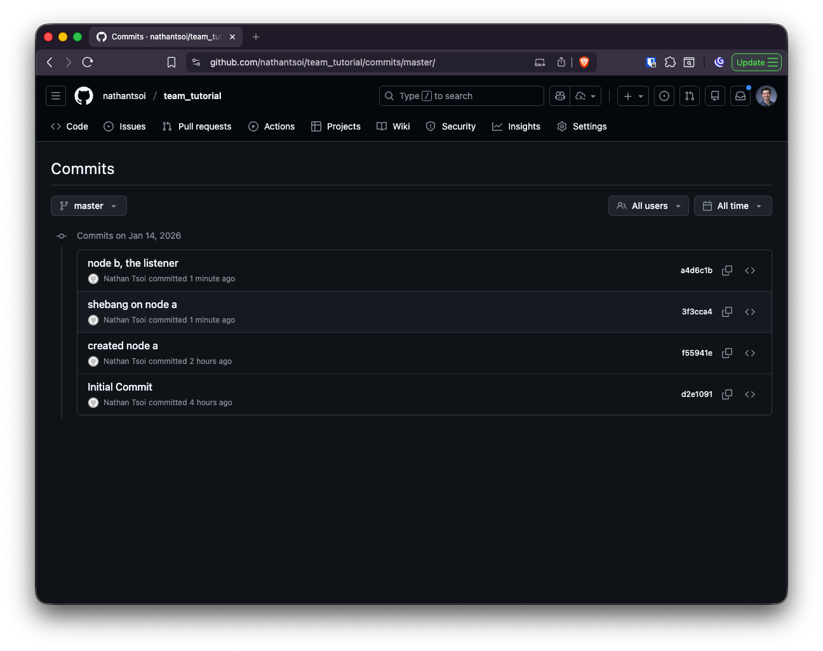
Task: Open the 'node b, the listener' commit
Action: click(133, 263)
